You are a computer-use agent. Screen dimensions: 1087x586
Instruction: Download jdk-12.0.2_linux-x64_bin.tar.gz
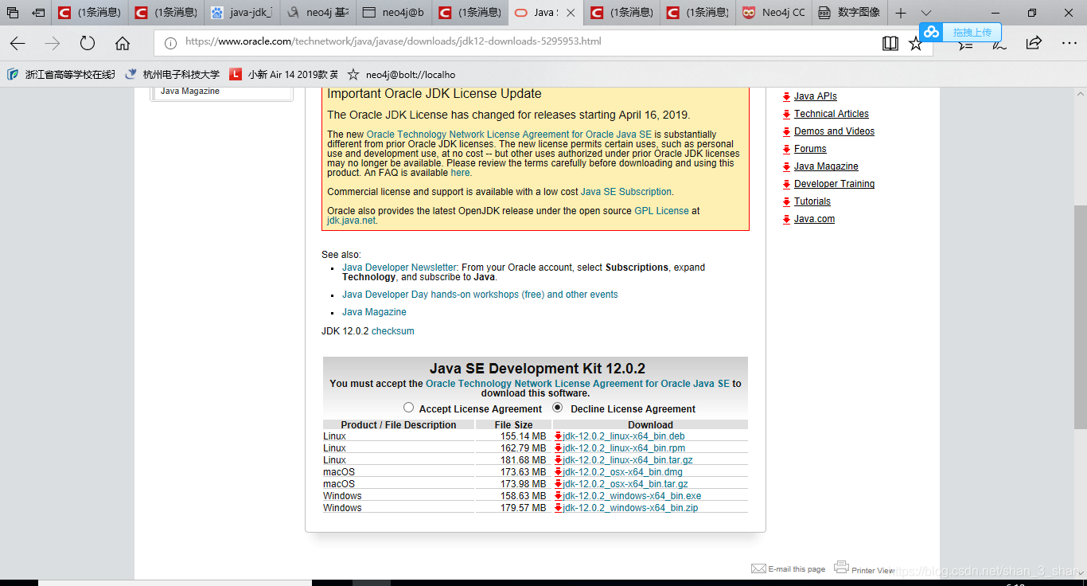(x=628, y=460)
